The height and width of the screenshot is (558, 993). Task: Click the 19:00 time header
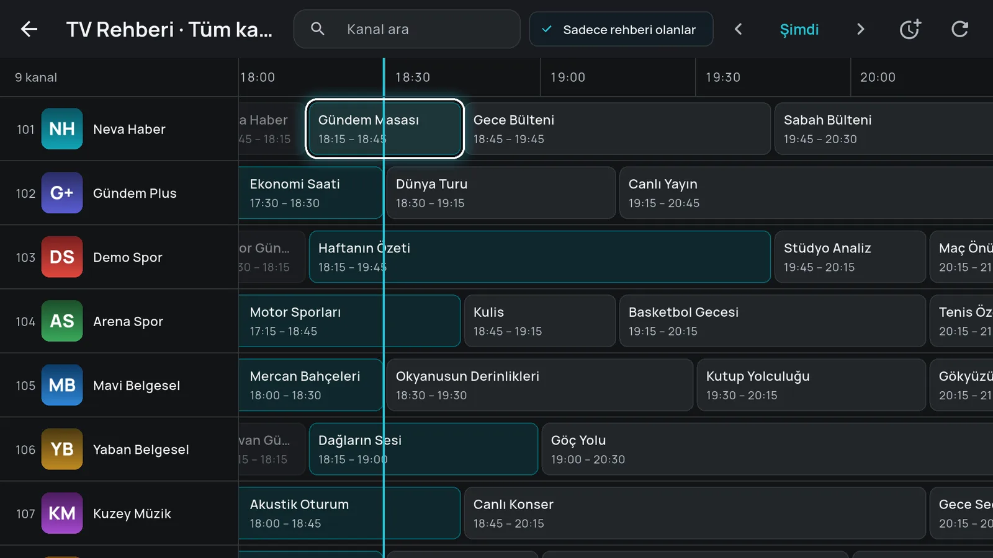(x=568, y=77)
